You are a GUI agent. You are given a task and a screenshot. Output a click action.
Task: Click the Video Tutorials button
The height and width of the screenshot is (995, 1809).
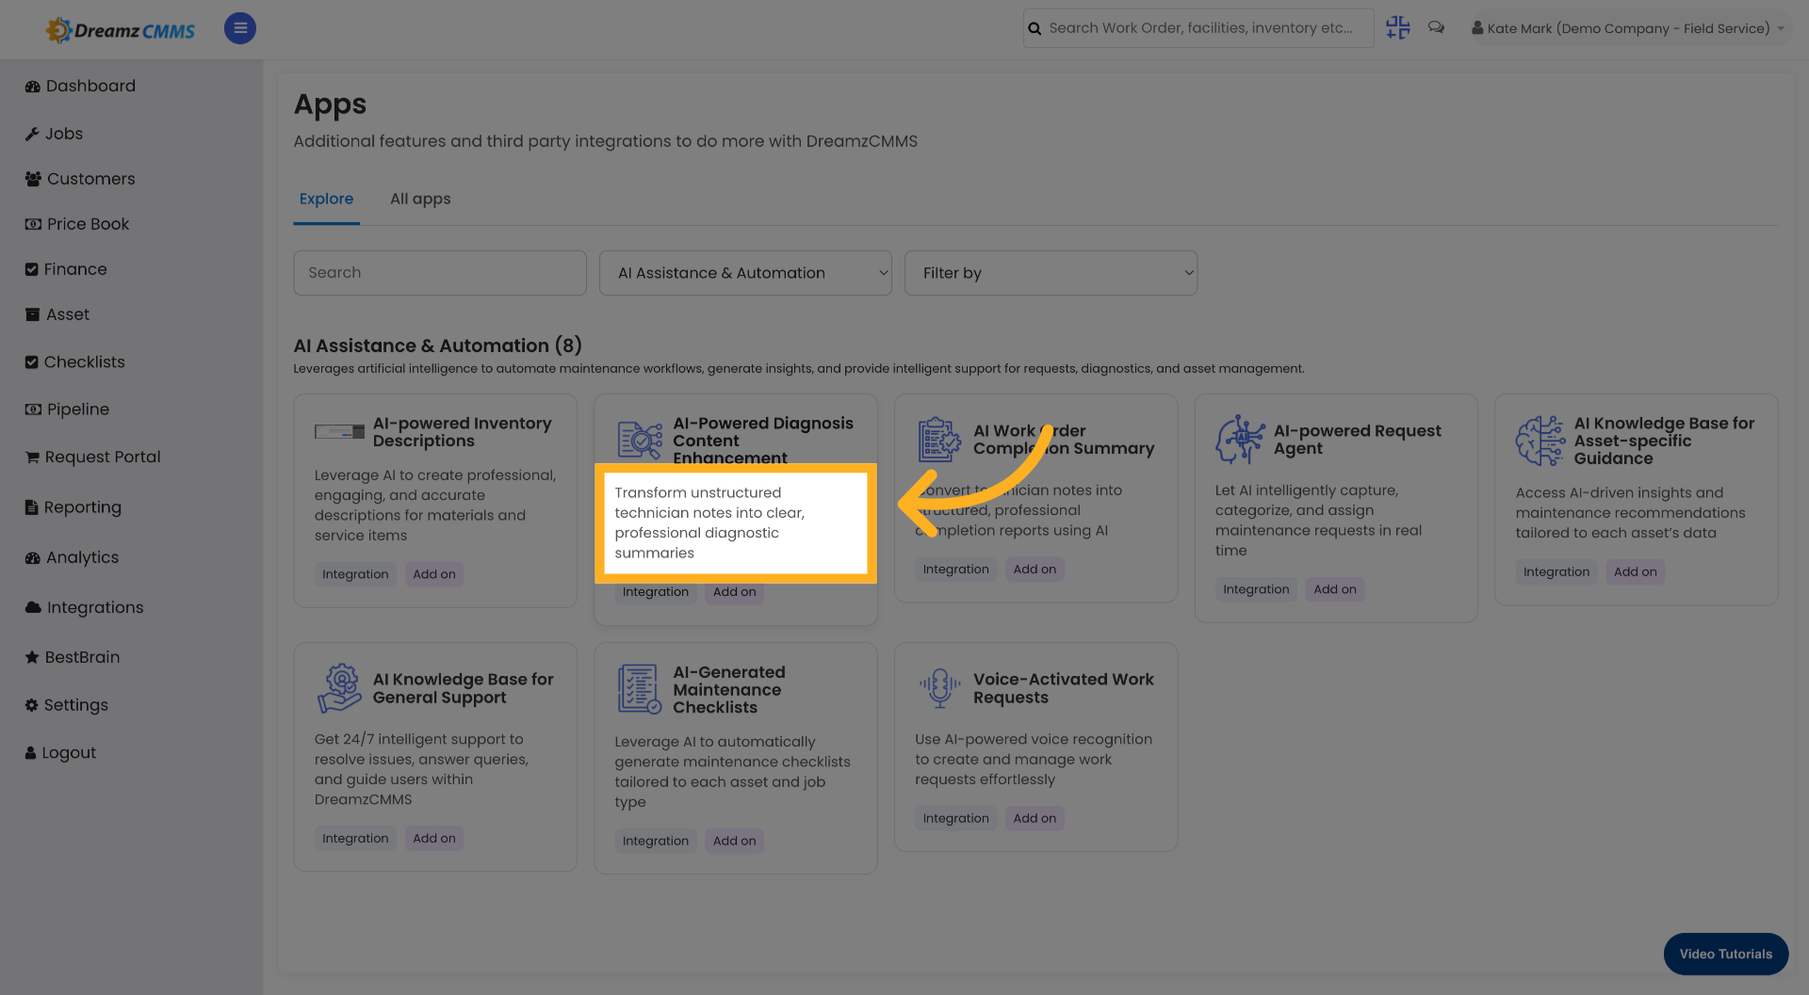[1725, 954]
